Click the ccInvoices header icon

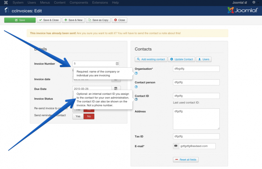coord(7,10)
